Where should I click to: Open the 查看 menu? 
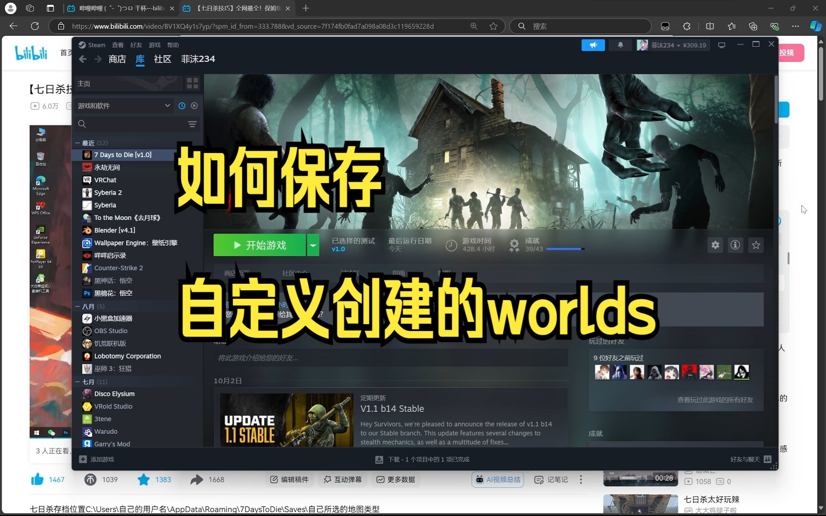117,45
